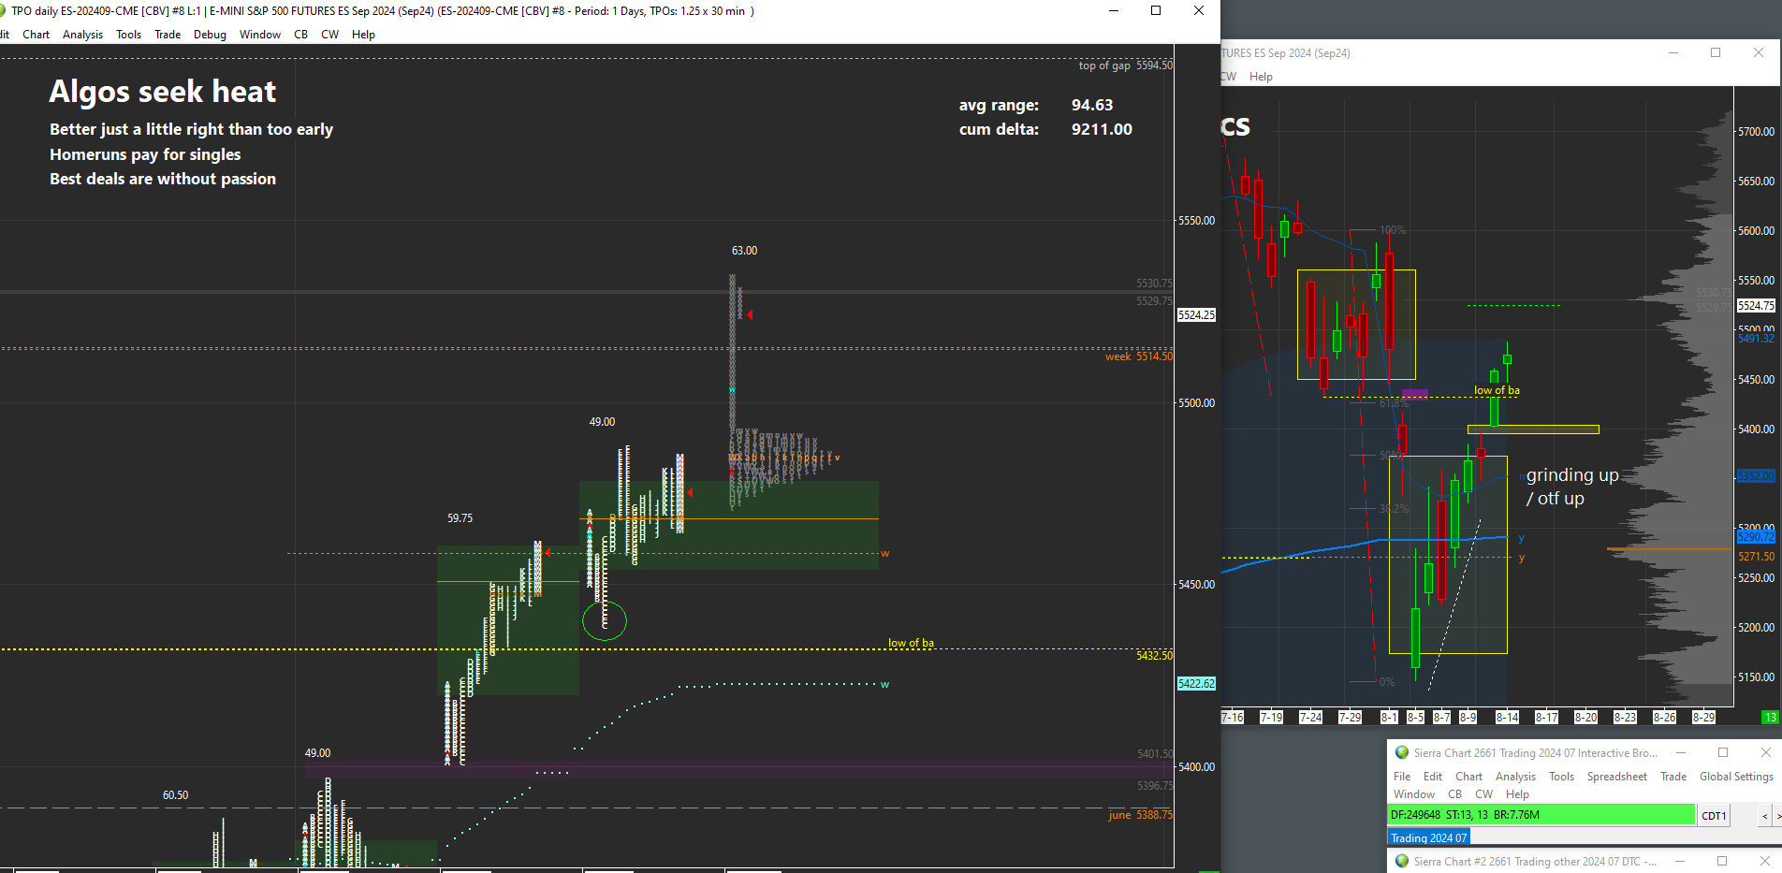Click the orange 'week 5514.50' label
This screenshot has width=1782, height=873.
click(1138, 356)
